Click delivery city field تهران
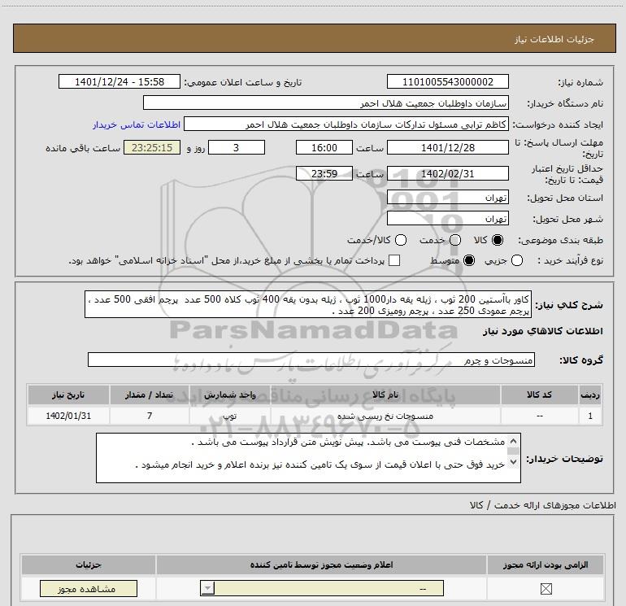Viewport: 626px width, 606px height. (x=447, y=219)
